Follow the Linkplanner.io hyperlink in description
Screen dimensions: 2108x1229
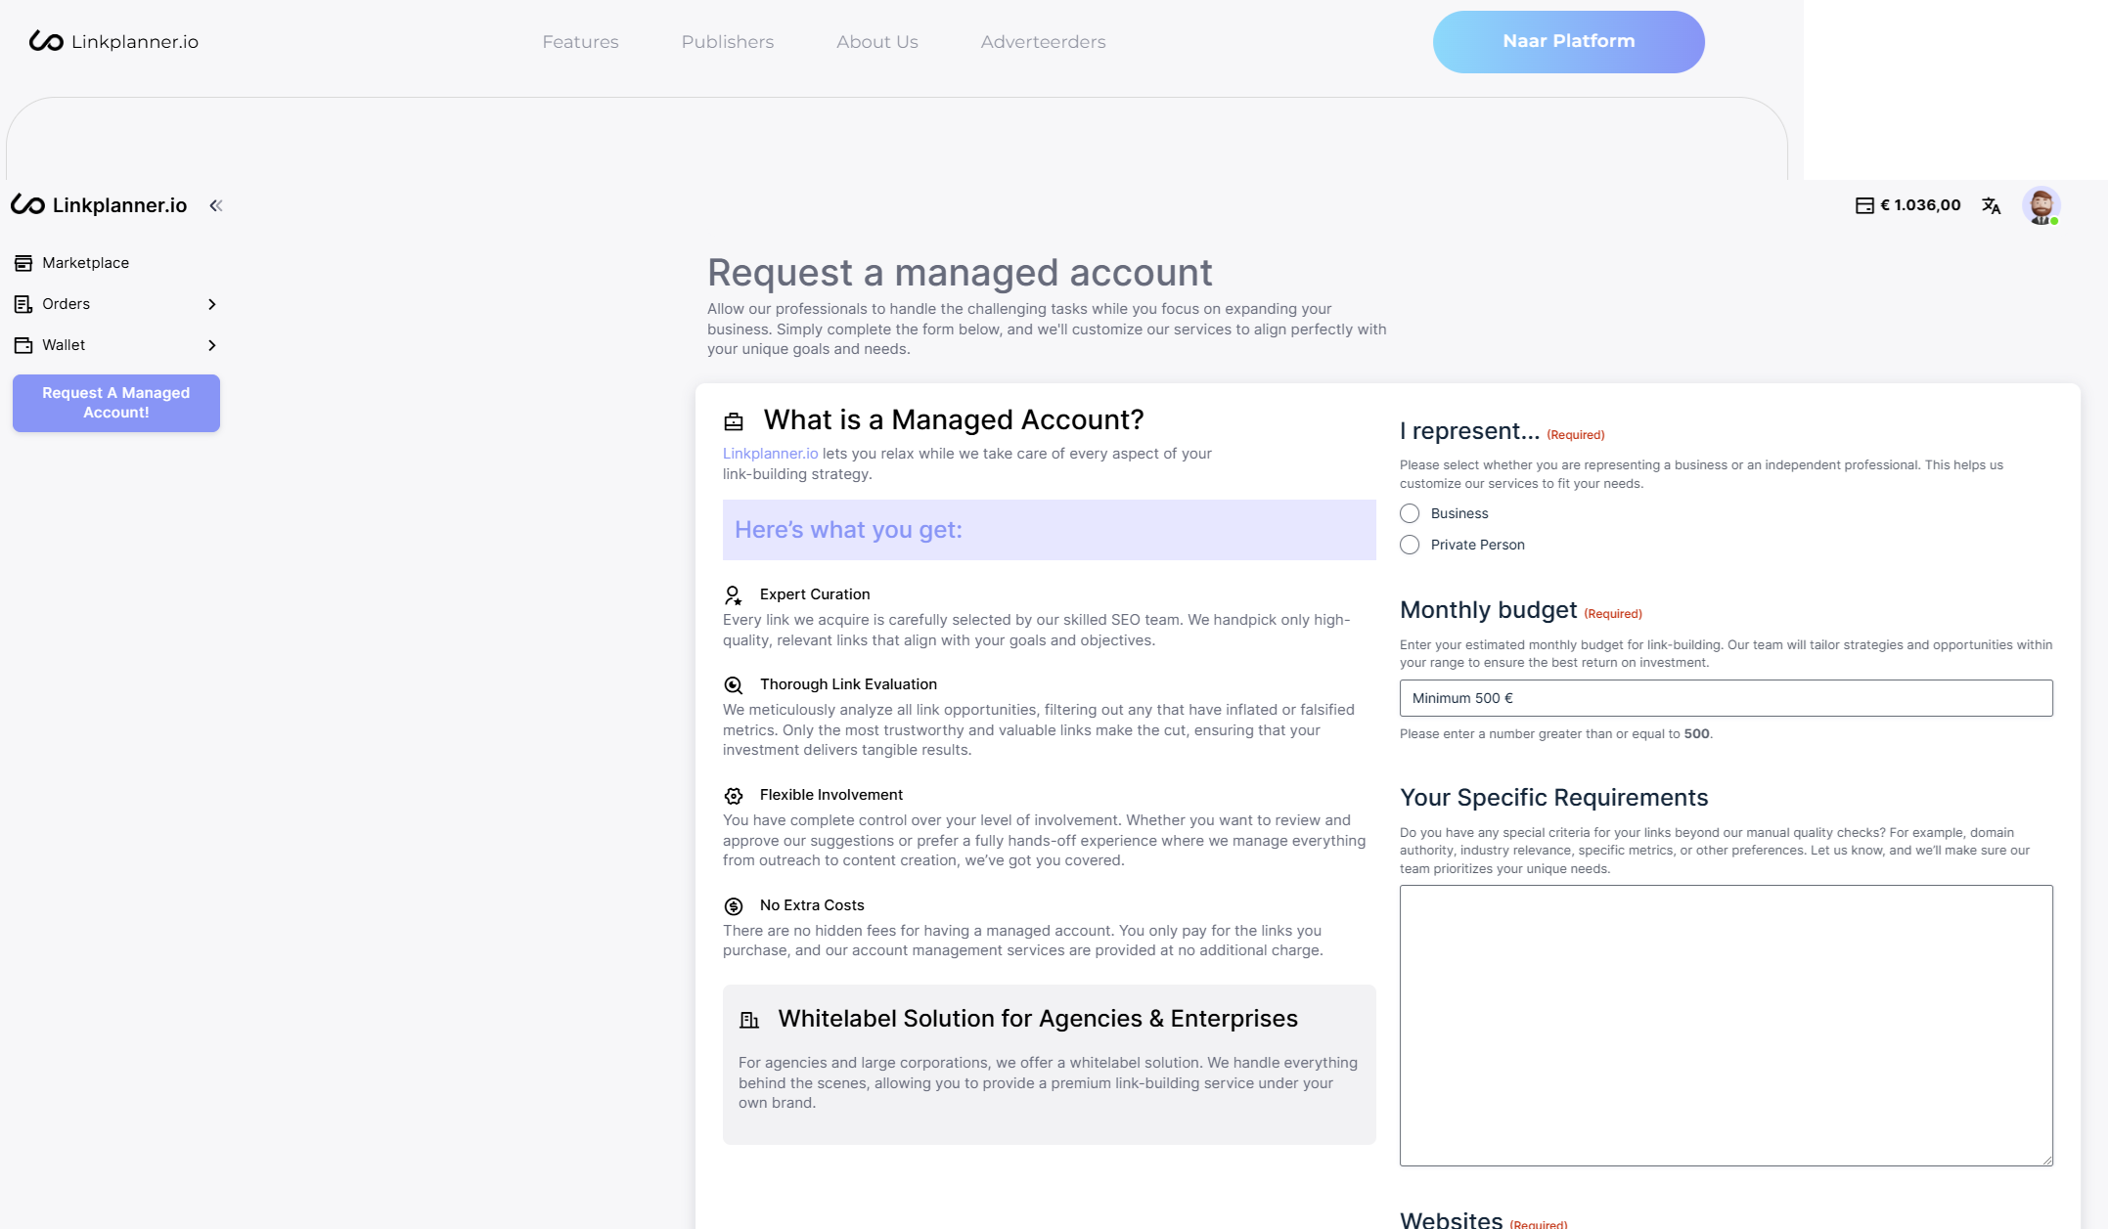coord(770,454)
